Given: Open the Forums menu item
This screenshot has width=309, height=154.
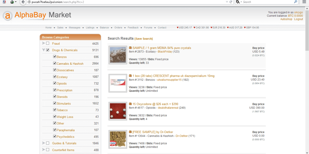Looking at the screenshot, I should point(148,28).
